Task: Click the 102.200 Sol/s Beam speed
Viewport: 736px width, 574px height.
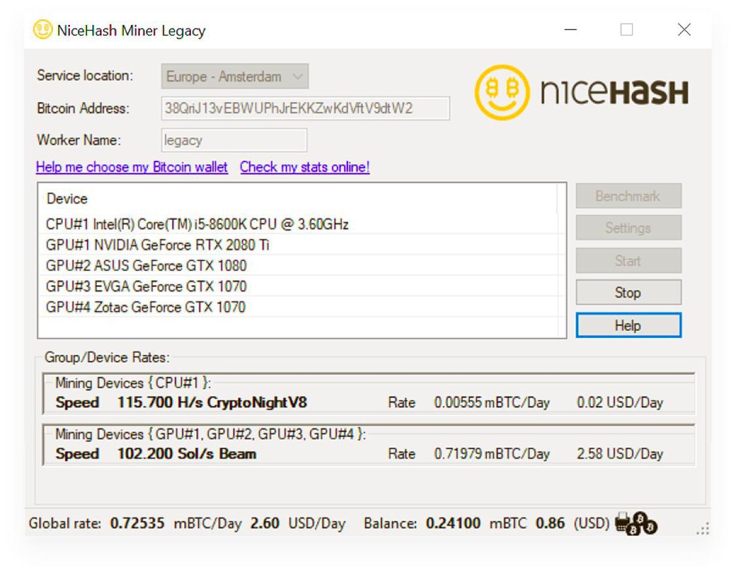Action: tap(186, 454)
